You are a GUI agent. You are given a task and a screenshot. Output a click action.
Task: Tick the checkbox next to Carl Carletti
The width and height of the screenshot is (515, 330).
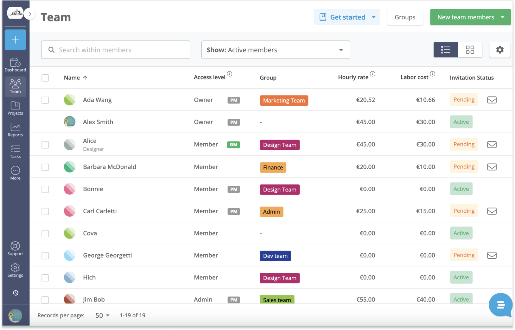(x=45, y=211)
